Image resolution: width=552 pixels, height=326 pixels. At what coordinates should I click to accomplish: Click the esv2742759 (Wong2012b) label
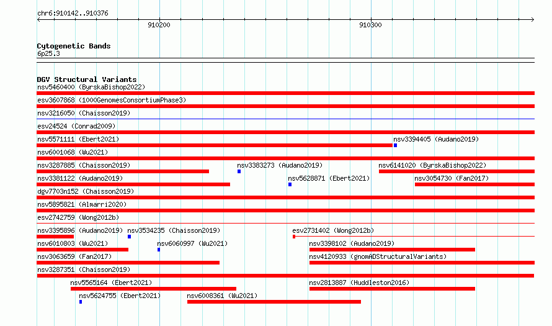78,217
